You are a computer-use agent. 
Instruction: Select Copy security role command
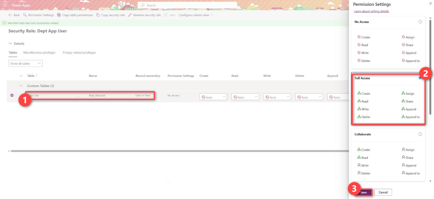(110, 15)
